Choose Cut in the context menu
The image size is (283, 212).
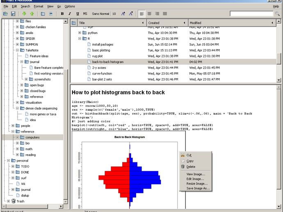(196, 155)
